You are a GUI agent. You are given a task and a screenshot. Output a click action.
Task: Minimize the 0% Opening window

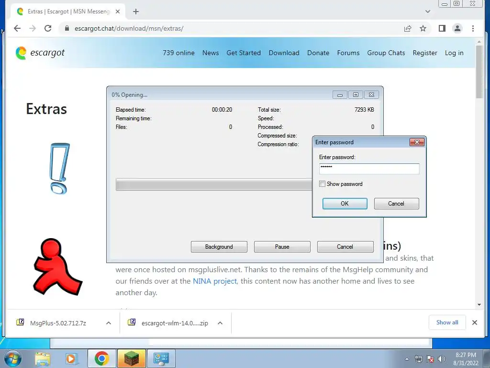pyautogui.click(x=340, y=95)
